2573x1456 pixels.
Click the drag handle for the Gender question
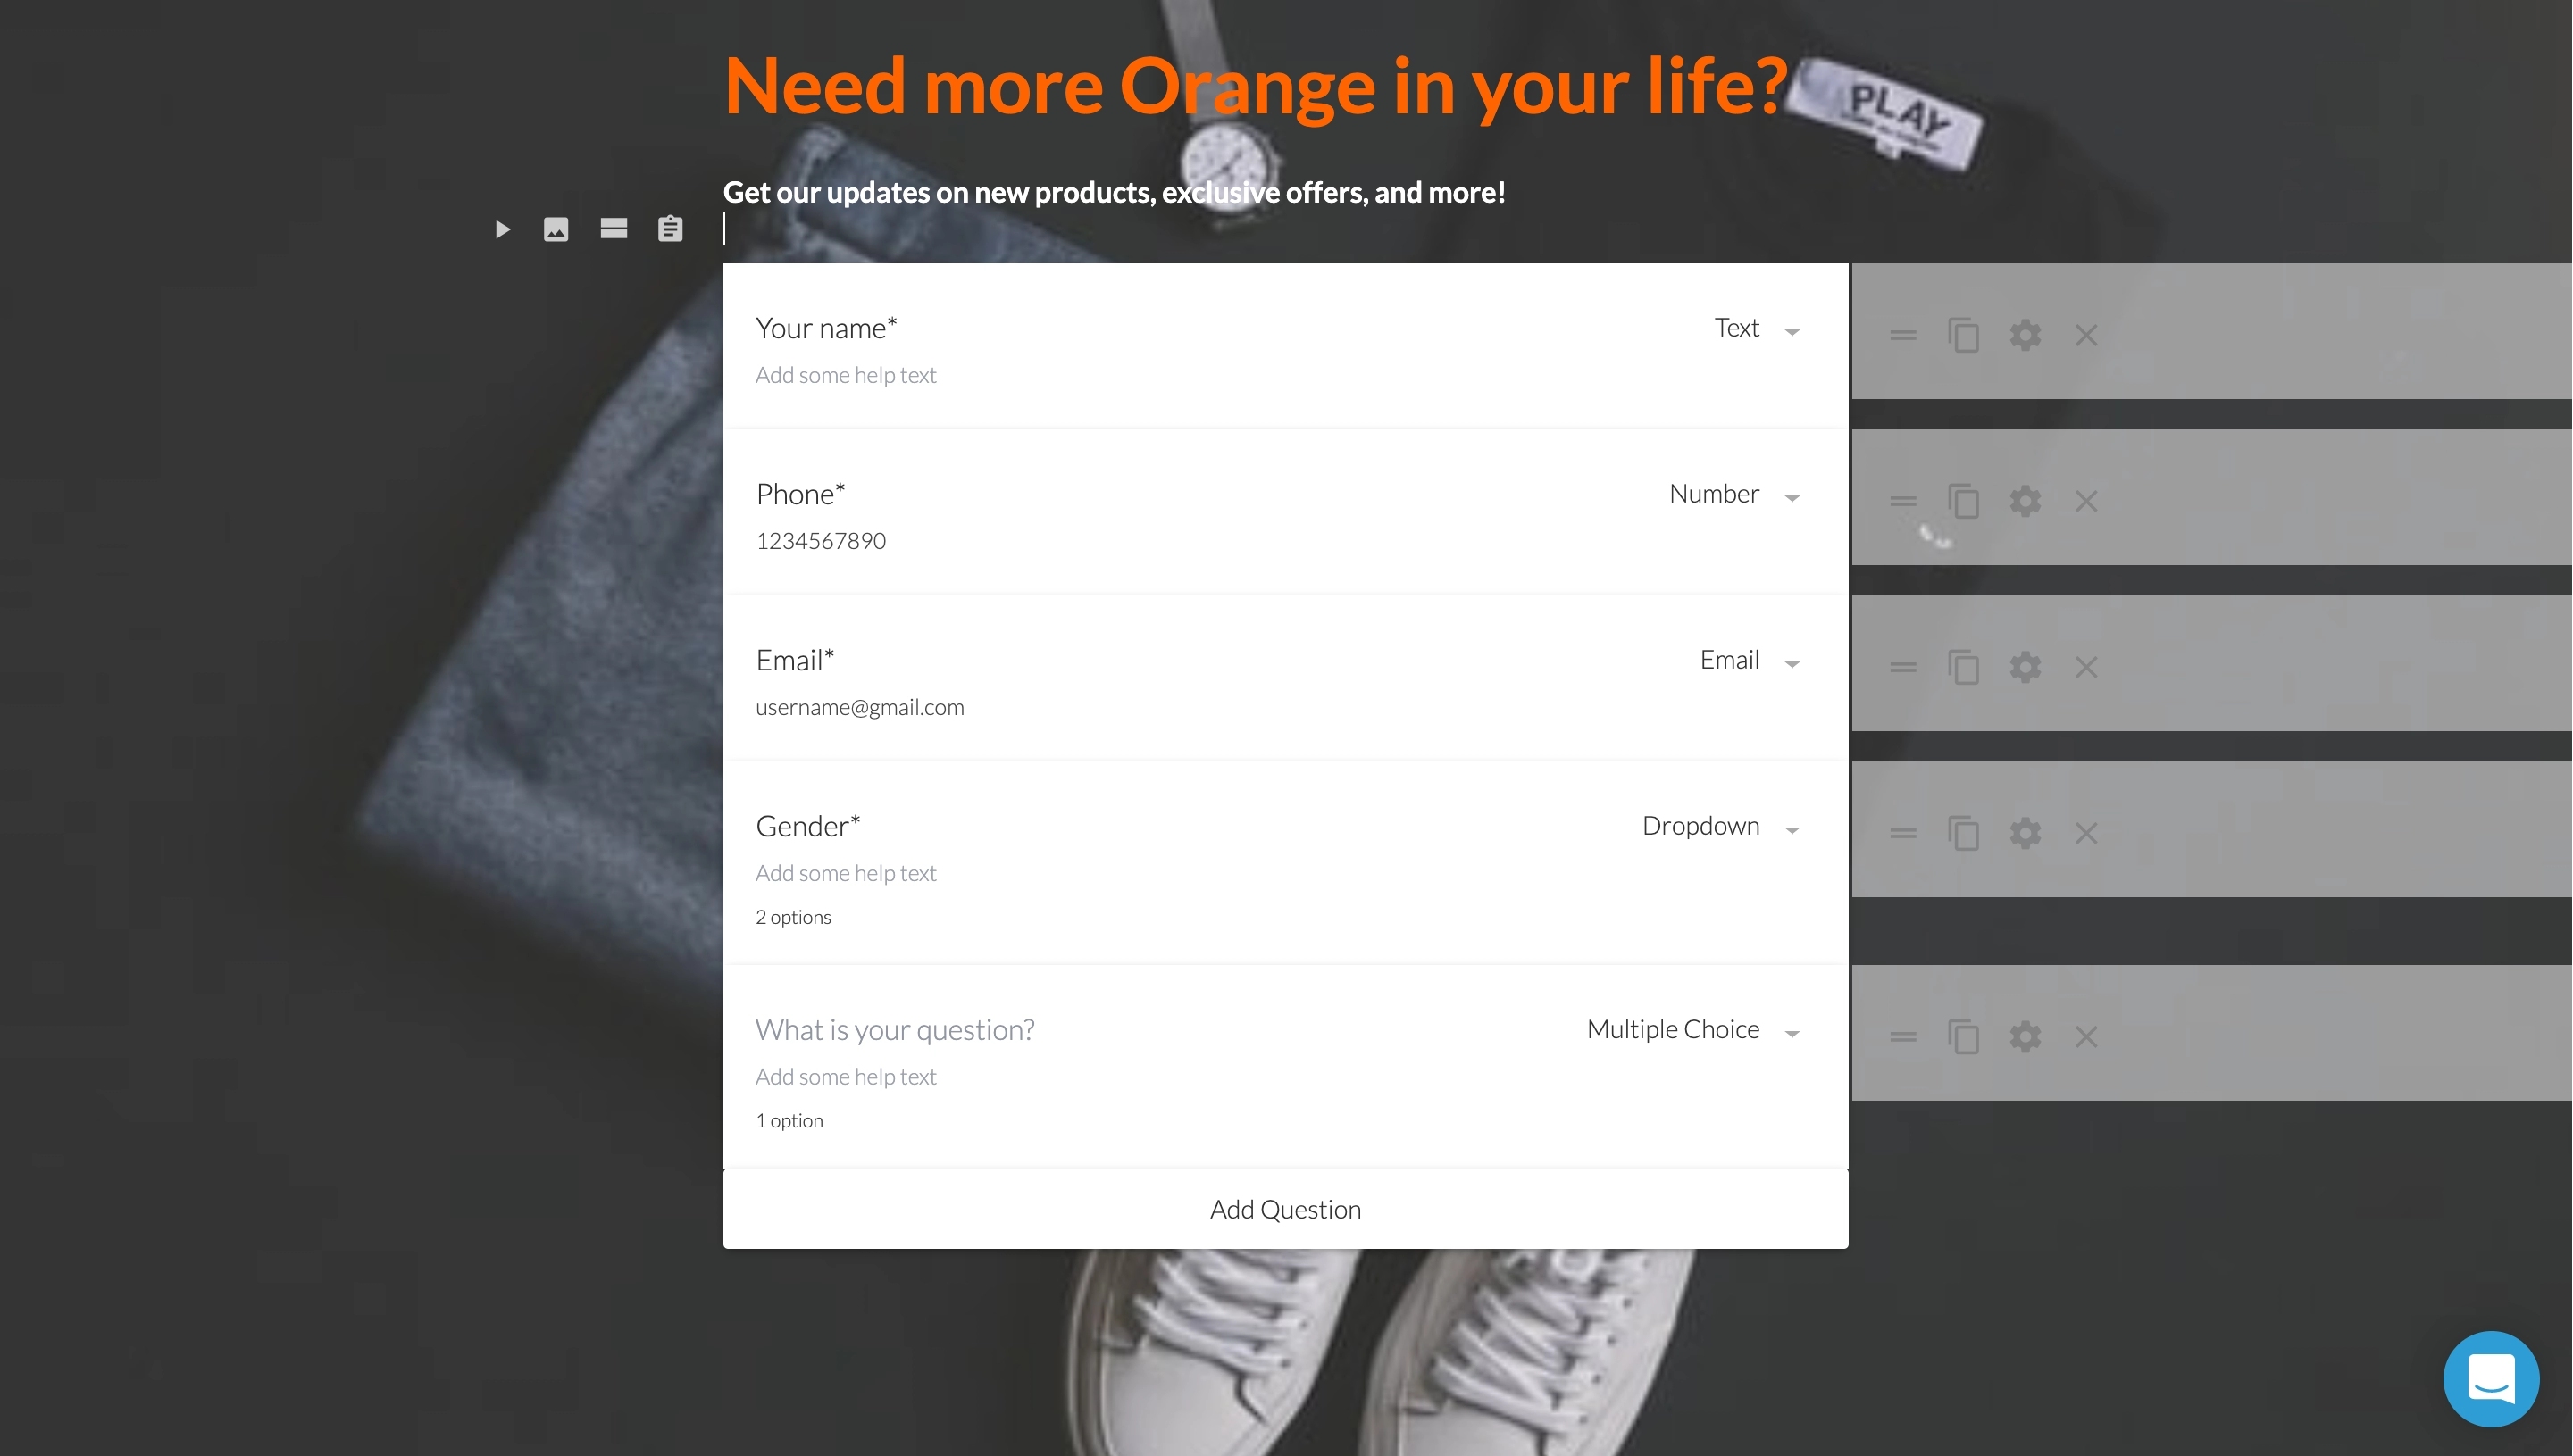1903,833
